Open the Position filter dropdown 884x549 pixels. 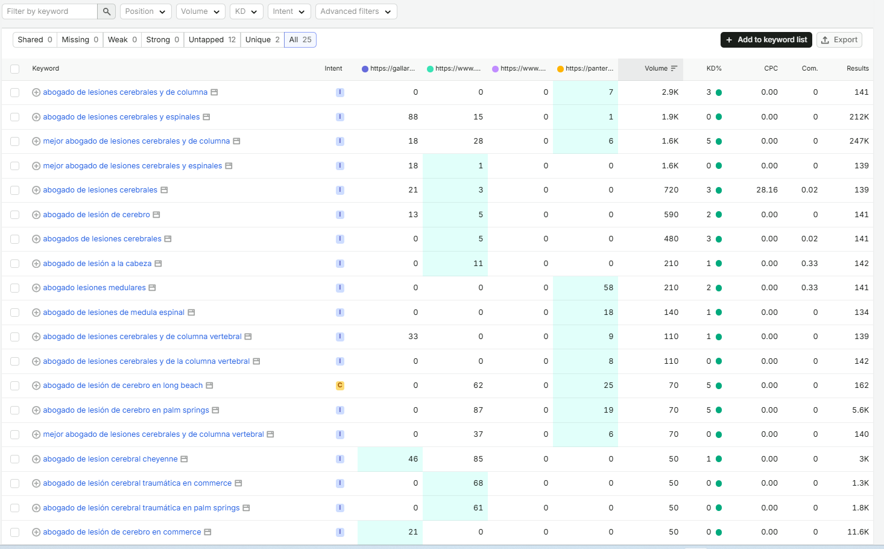pyautogui.click(x=146, y=11)
